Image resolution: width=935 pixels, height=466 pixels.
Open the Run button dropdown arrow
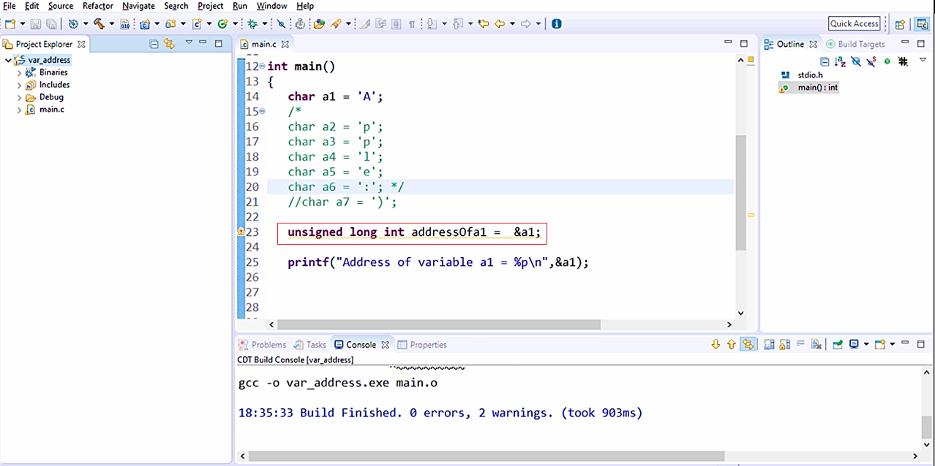pos(234,23)
